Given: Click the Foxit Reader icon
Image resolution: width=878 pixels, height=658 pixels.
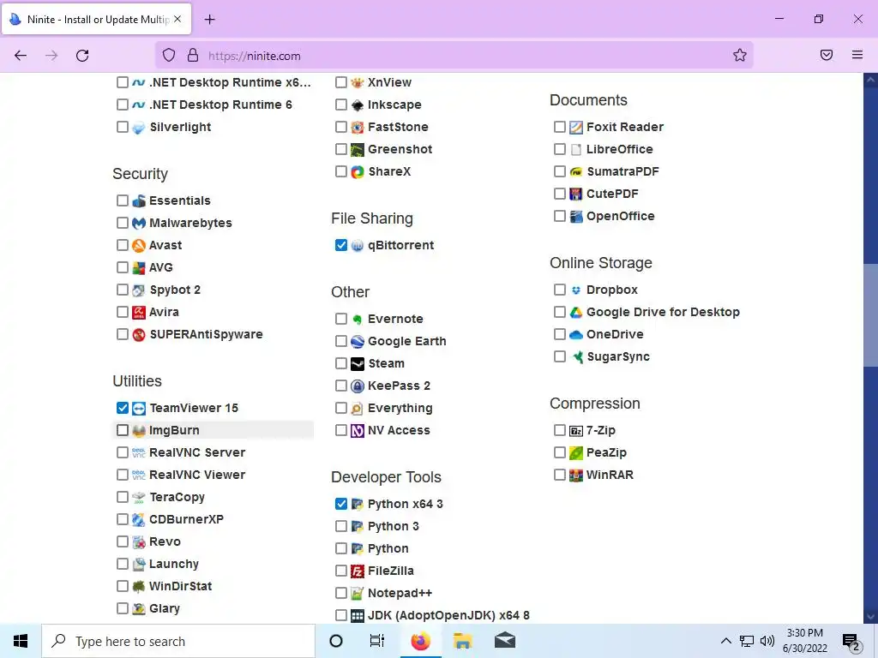Looking at the screenshot, I should point(576,128).
